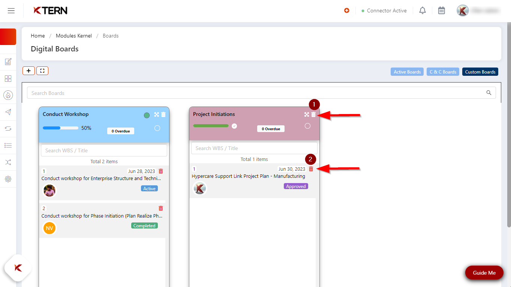The image size is (511, 287).
Task: Click the search magnifier in Search Boards
Action: click(489, 93)
